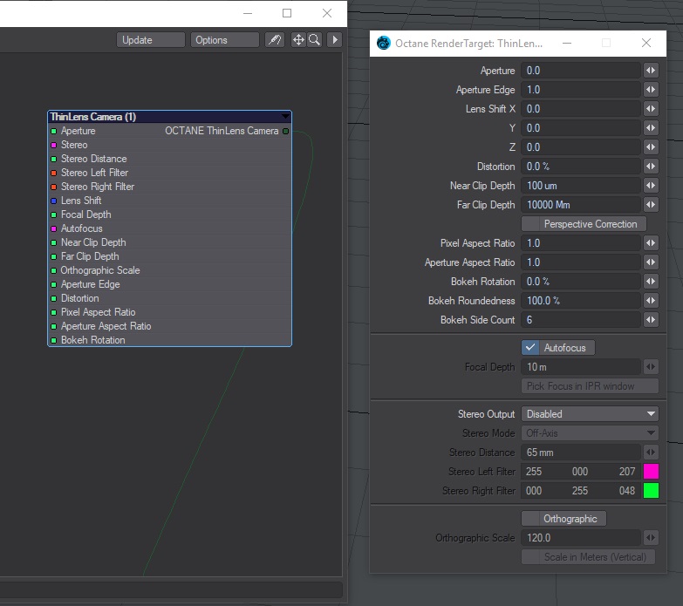Click the Focal Depth 10 m field

click(x=581, y=366)
